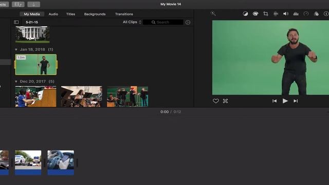
Task: Select the orchestra music stands clip thumbnail
Action: click(82, 97)
